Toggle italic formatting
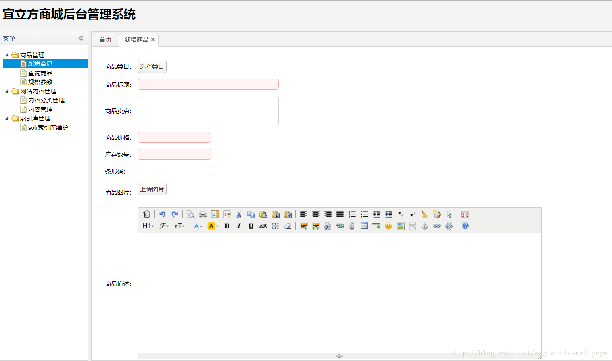Image resolution: width=612 pixels, height=361 pixels. coord(239,226)
